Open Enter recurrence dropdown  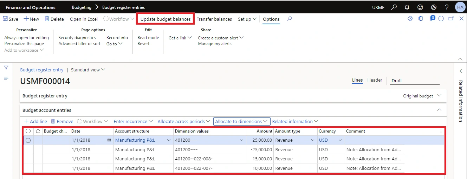pyautogui.click(x=134, y=121)
